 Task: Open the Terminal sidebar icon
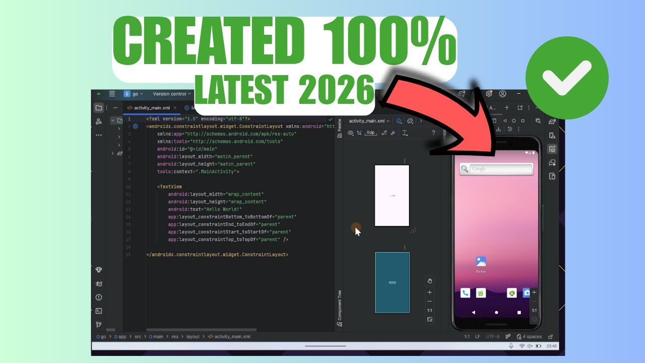99,311
